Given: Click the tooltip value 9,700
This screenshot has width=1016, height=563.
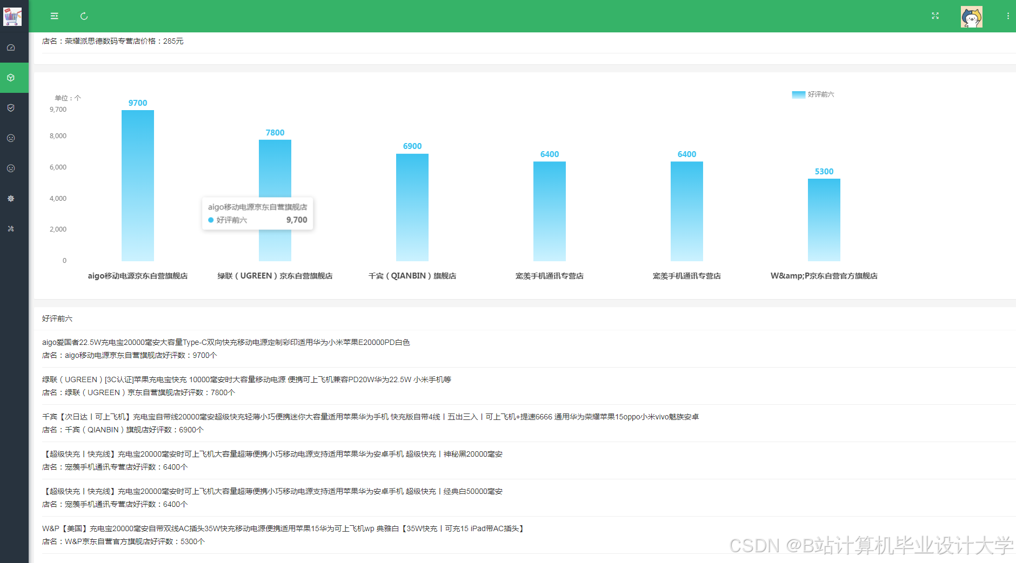Looking at the screenshot, I should (x=297, y=220).
